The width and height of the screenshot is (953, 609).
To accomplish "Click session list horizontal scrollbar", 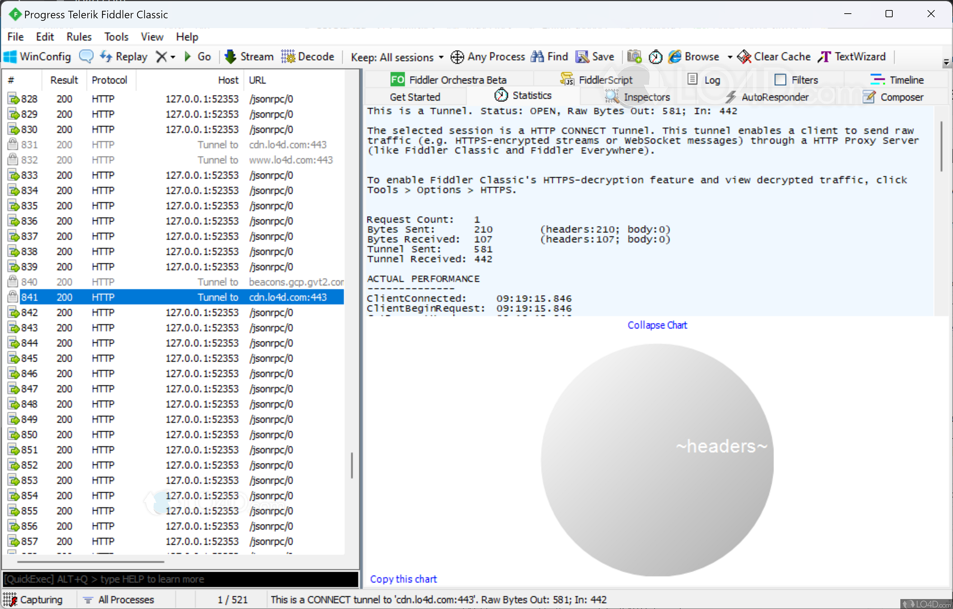I will [90, 562].
